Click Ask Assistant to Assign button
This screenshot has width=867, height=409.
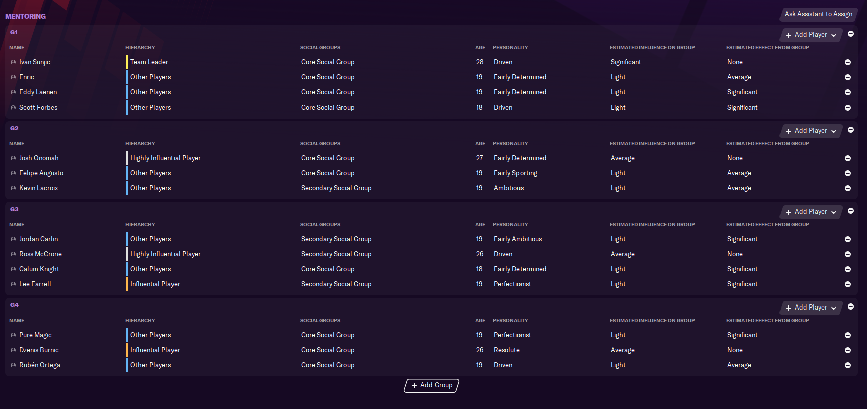pyautogui.click(x=818, y=14)
